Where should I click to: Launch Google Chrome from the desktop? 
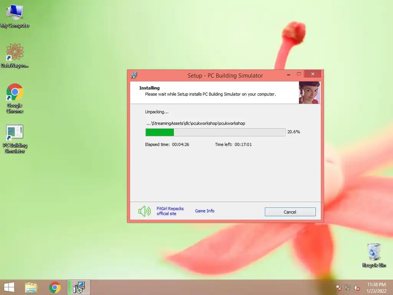tap(15, 98)
